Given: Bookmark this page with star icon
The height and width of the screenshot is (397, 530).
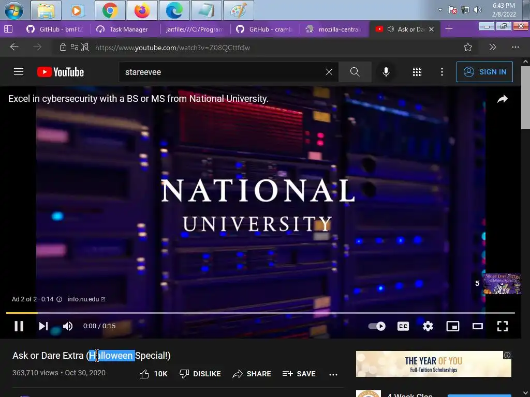Looking at the screenshot, I should (x=468, y=47).
